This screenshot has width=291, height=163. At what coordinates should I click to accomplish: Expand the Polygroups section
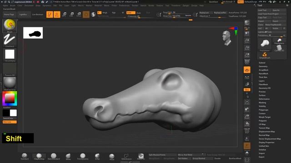tap(263, 110)
